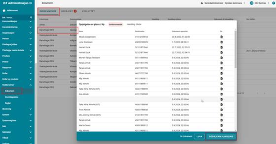
Task: Open the Elin Bjertnes user menu
Action: [x=260, y=3]
